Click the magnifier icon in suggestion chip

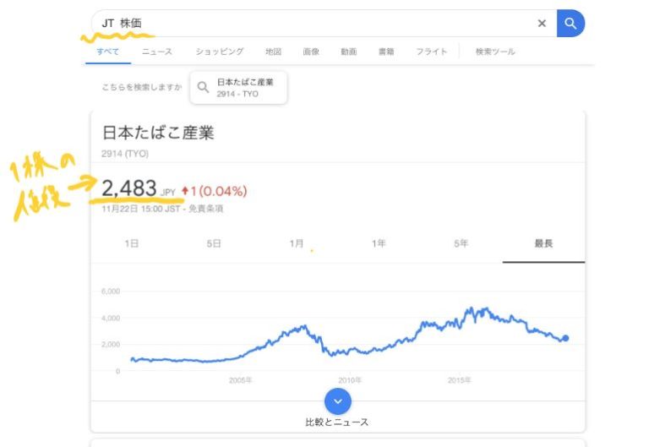tap(203, 87)
